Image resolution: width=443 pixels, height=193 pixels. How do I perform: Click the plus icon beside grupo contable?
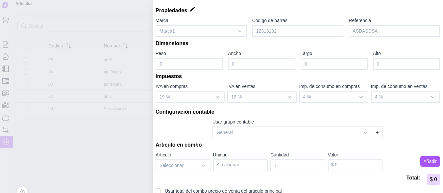pyautogui.click(x=377, y=132)
